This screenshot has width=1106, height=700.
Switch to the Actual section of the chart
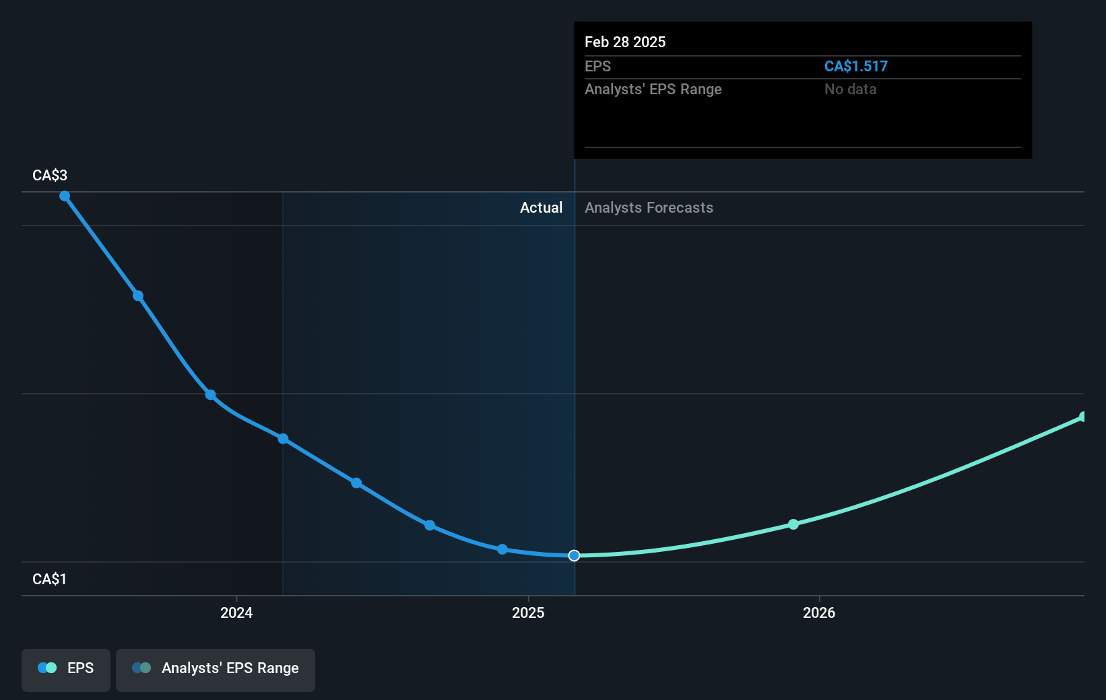[541, 207]
